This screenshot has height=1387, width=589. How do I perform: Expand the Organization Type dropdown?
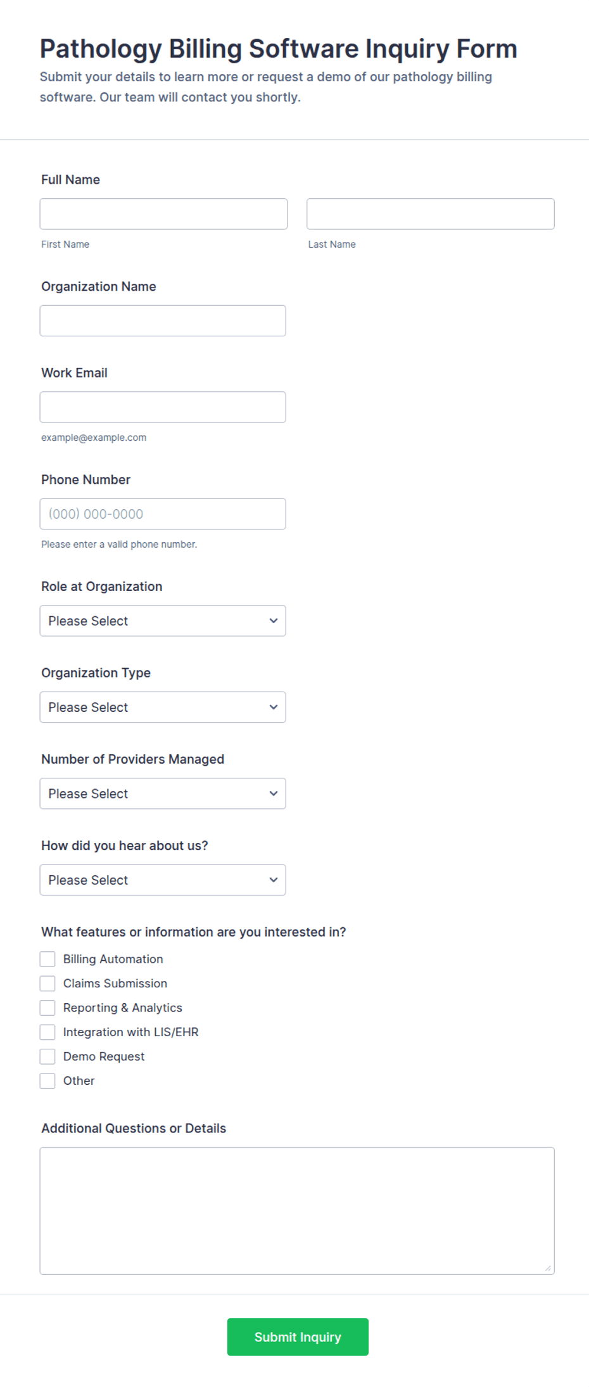tap(163, 707)
